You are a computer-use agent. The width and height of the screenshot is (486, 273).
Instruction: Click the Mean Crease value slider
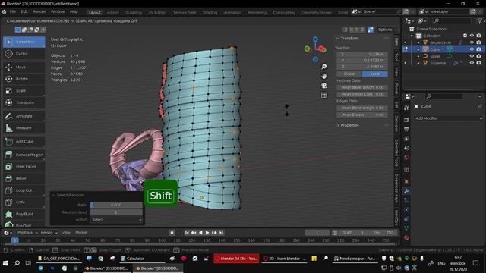(362, 115)
